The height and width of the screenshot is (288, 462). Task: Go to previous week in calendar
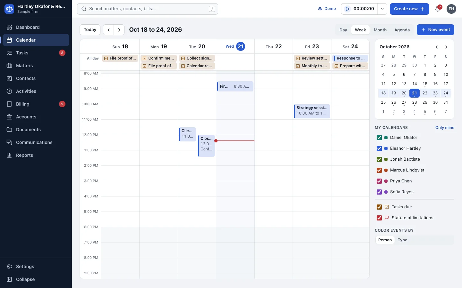[109, 30]
